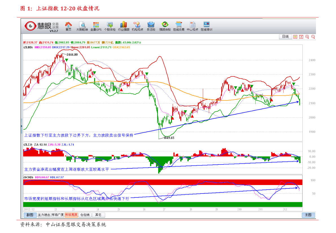Switch to the 主力进出 tab
Screen dimensions: 336x233
[x=44, y=215]
